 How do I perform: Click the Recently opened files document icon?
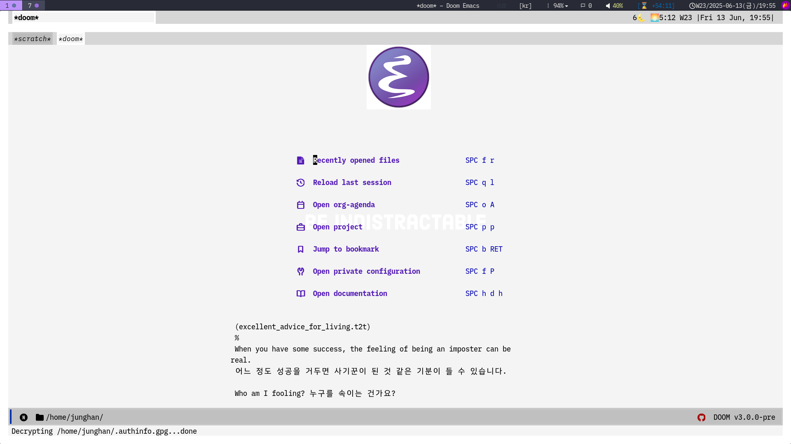[x=300, y=160]
